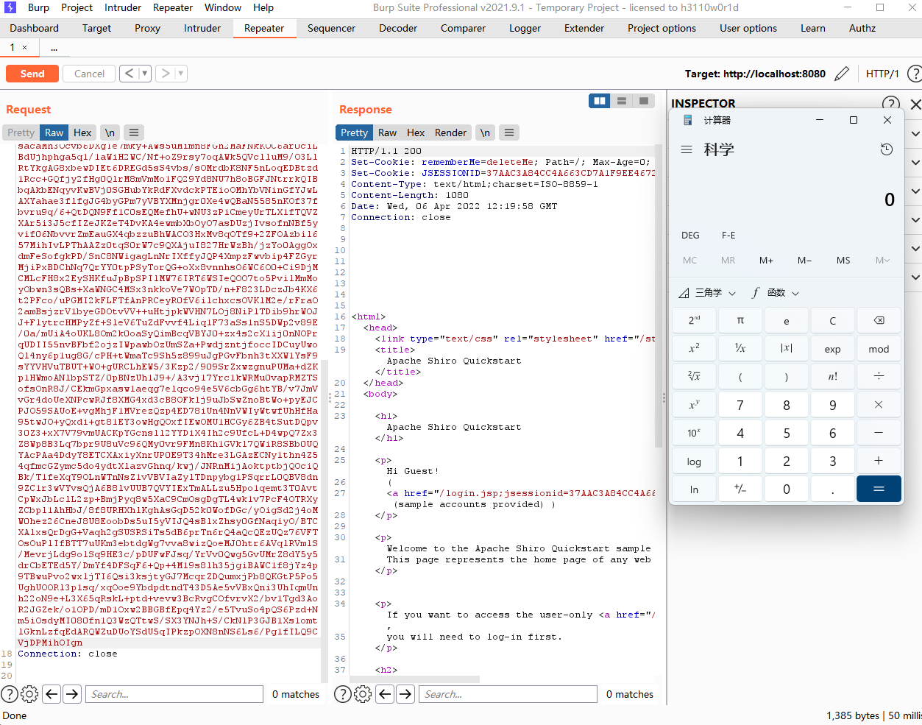Toggle Request non-printable \n characters
The width and height of the screenshot is (922, 725).
[x=110, y=132]
